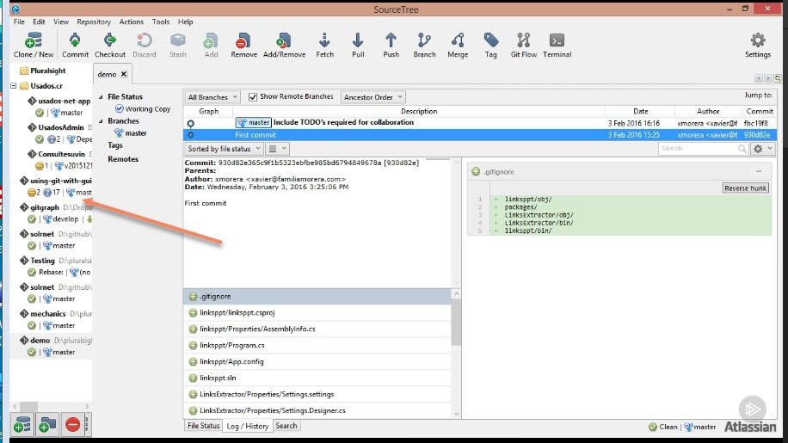This screenshot has width=788, height=443.
Task: Open the Tools menu
Action: pyautogui.click(x=161, y=22)
